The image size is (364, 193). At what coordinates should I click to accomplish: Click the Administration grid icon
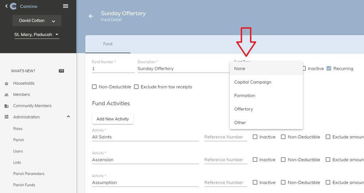(x=7, y=117)
